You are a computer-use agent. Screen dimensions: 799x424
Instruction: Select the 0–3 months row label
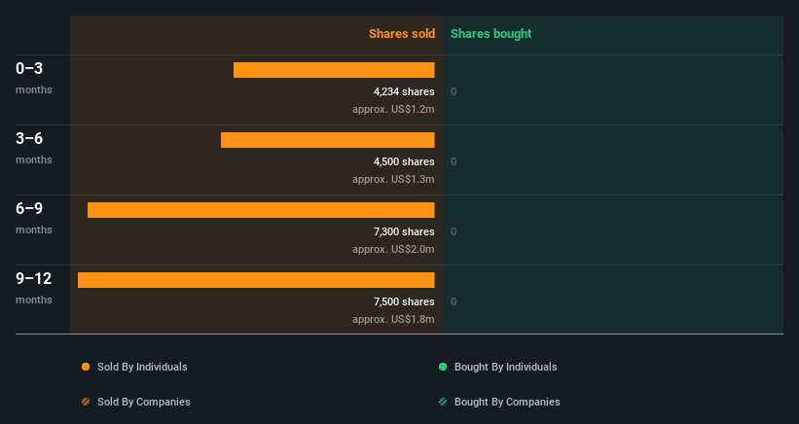(34, 78)
